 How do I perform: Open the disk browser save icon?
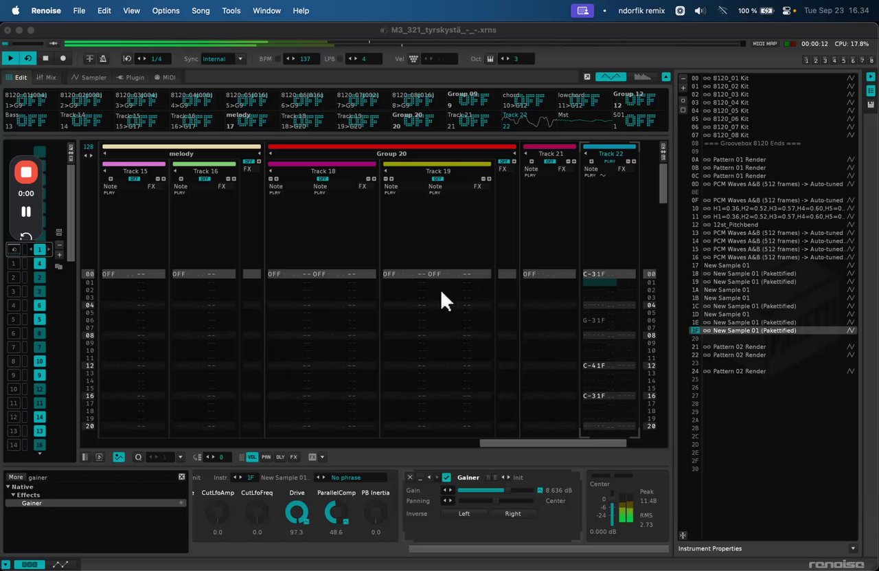pos(871,104)
